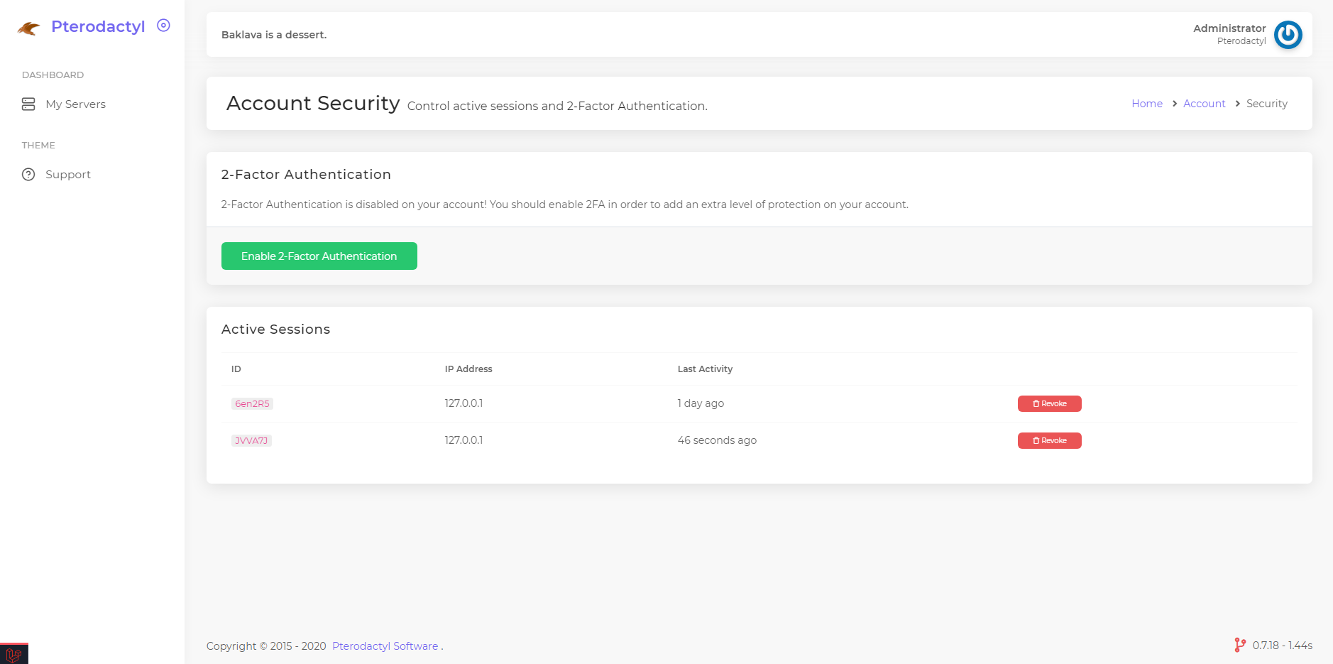Click the My Servers stack icon
Image resolution: width=1333 pixels, height=664 pixels.
coord(28,104)
